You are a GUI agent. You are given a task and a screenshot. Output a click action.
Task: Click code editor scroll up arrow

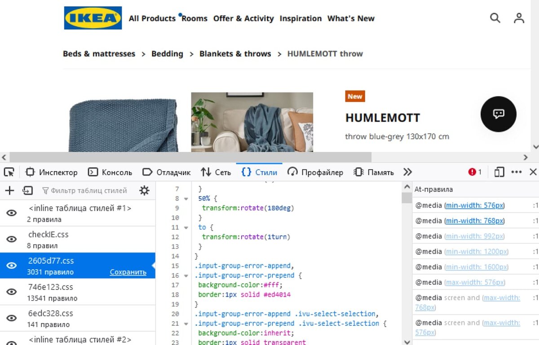click(x=407, y=187)
